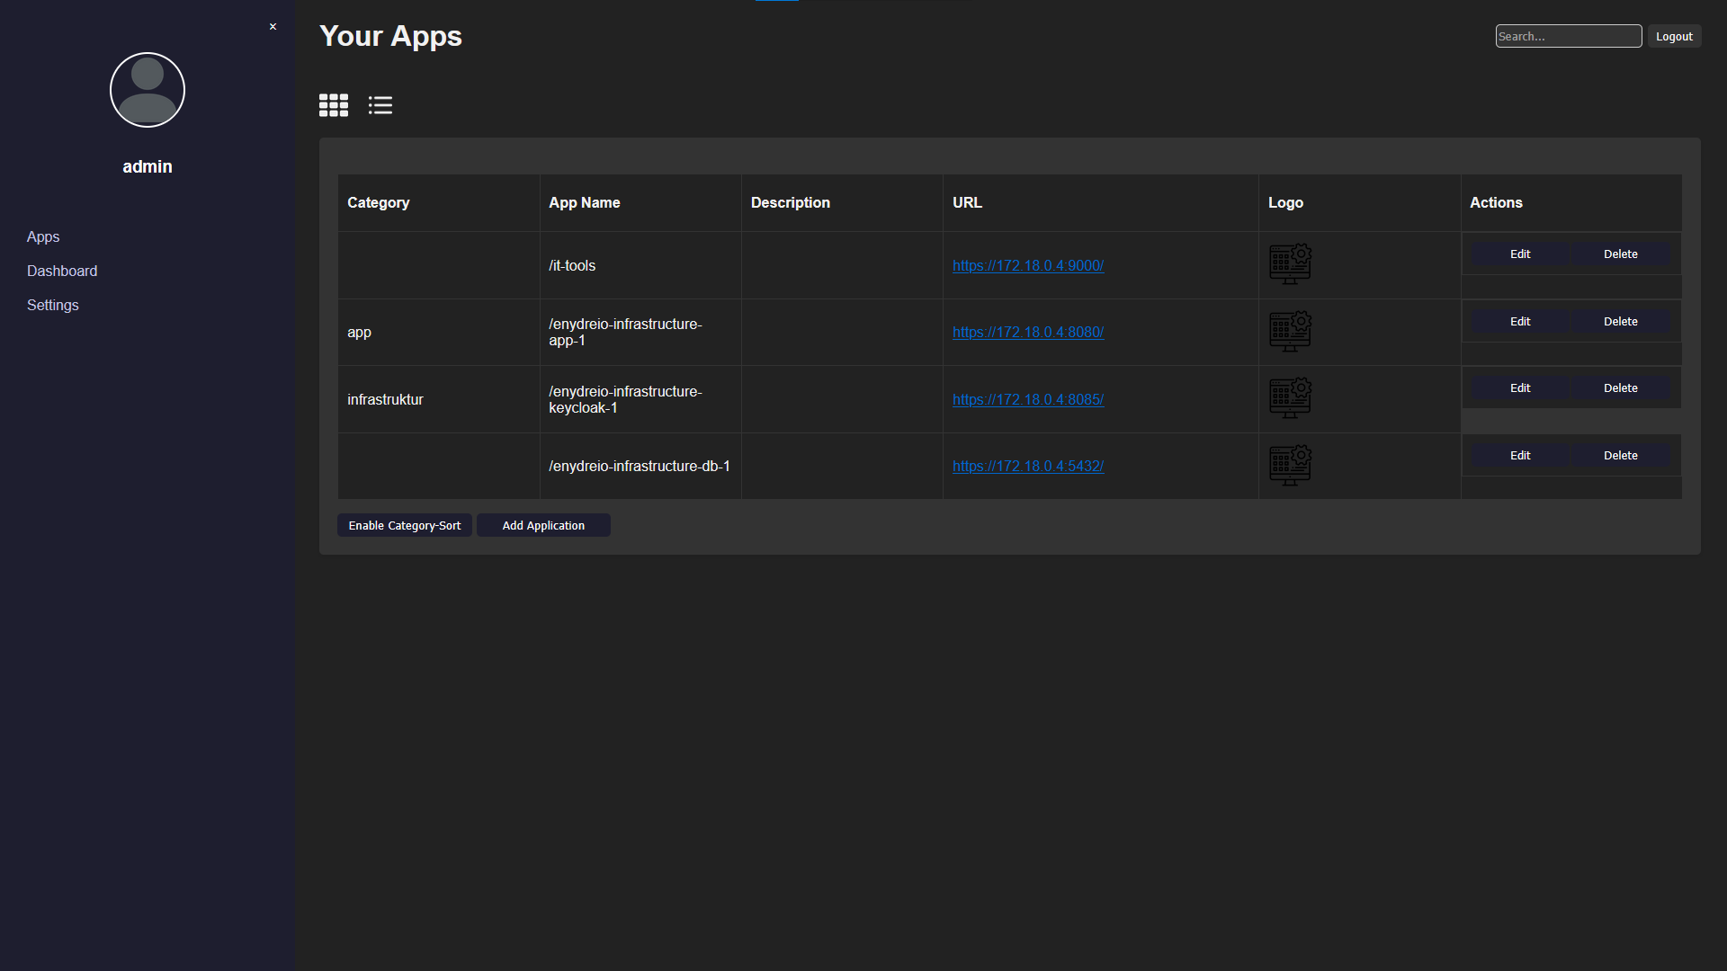Enable Category-Sort for the apps table
The image size is (1727, 971).
coord(405,525)
